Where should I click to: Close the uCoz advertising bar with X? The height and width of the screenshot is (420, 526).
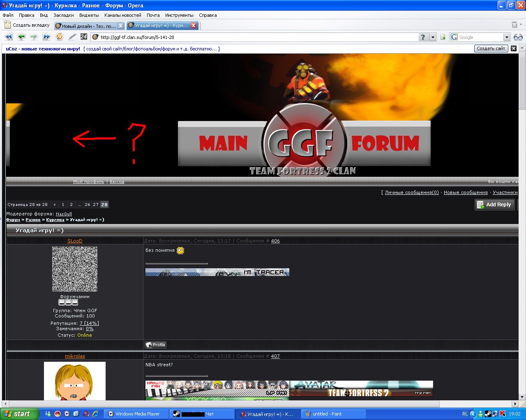514,48
